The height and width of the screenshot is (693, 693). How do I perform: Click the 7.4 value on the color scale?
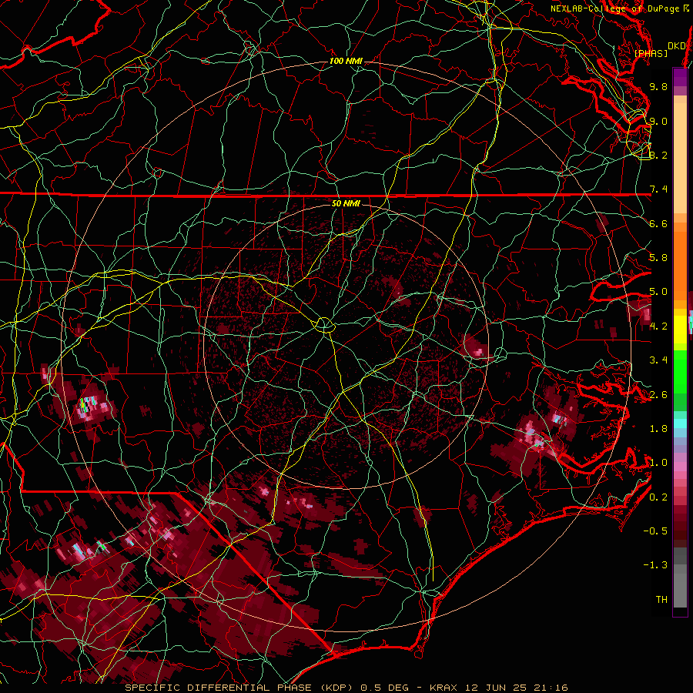point(658,189)
